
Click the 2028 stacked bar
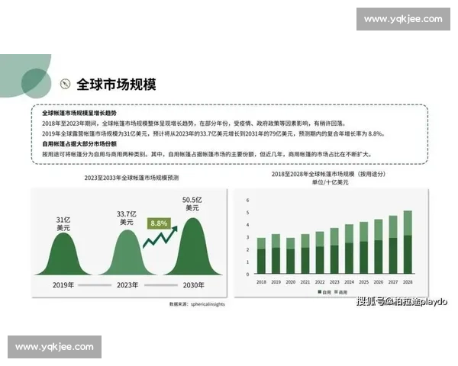408,242
